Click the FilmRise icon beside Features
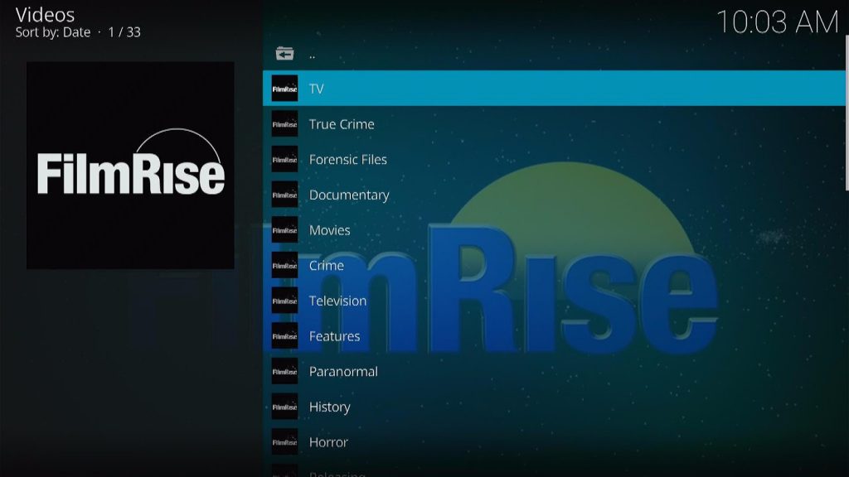 tap(284, 336)
